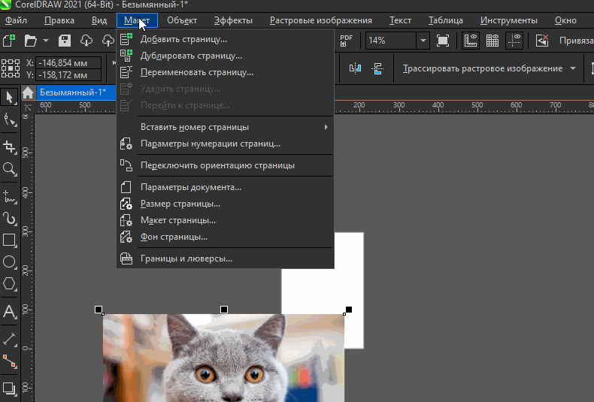594x402 pixels.
Task: Open the 'Текст' menu
Action: [400, 20]
